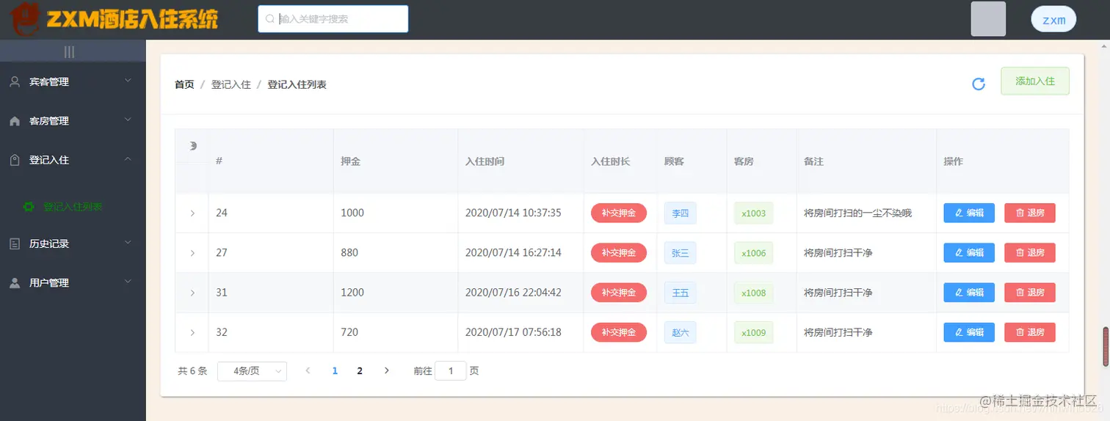Click 补交押金 tag in row 31
The image size is (1110, 421).
[x=619, y=292]
